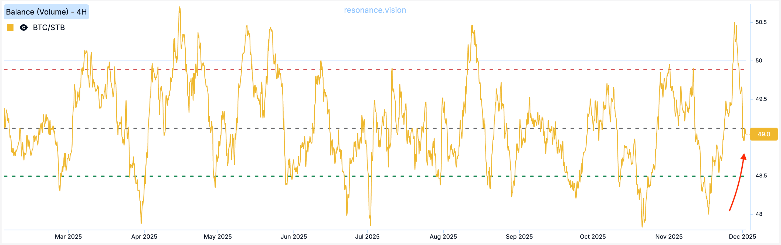Screen dimensions: 781x245
Task: Click the 48.5 y-axis label
Action: coord(761,176)
